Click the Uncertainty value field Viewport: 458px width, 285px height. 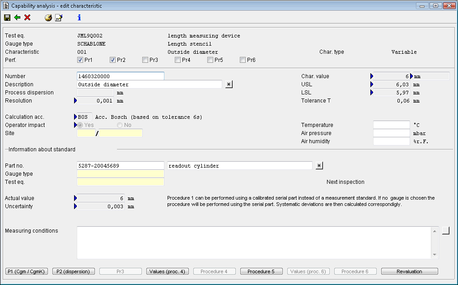coord(101,206)
